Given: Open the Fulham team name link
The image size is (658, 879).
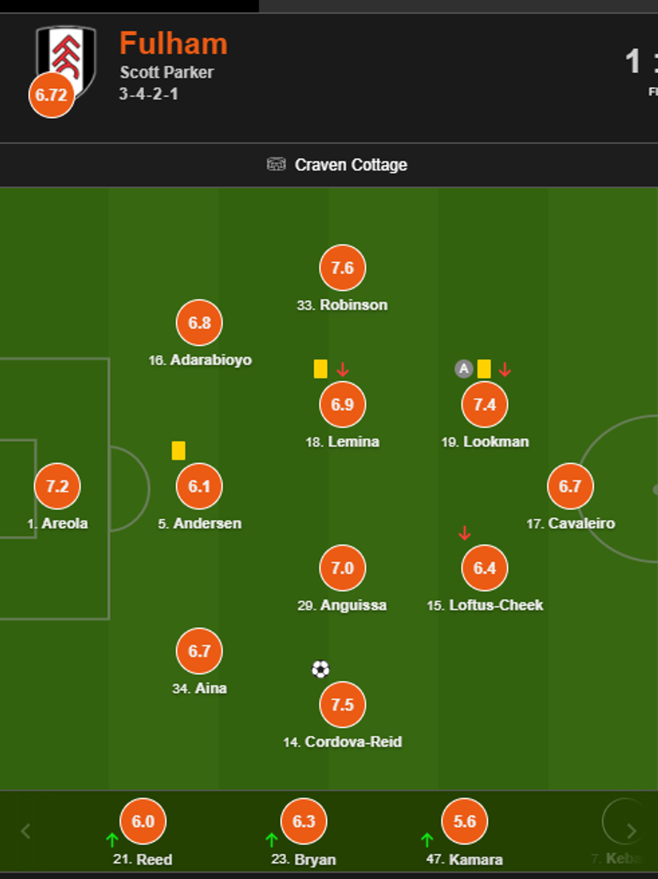Looking at the screenshot, I should tap(173, 44).
